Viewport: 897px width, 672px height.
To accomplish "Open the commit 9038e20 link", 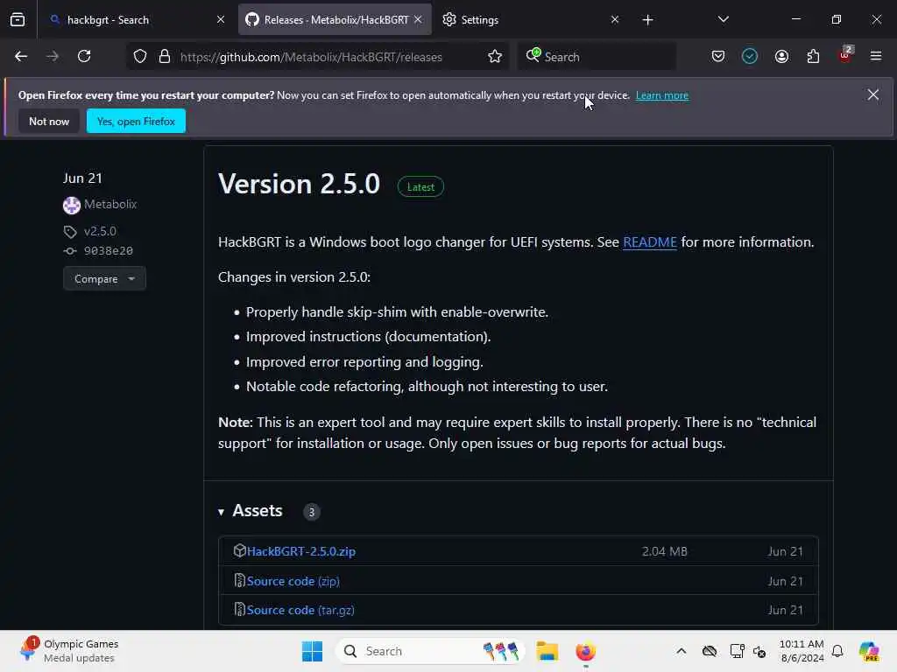I will coord(108,250).
